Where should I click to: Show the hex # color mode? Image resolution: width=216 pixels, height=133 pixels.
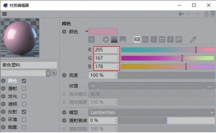(170, 40)
